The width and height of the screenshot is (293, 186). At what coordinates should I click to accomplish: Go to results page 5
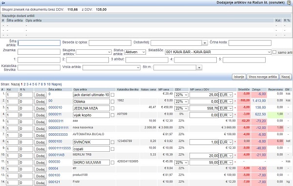tap(33, 84)
